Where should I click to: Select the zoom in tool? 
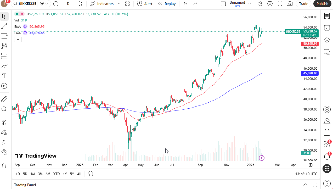pyautogui.click(x=4, y=109)
